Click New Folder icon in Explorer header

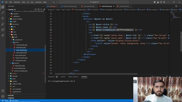point(38,9)
